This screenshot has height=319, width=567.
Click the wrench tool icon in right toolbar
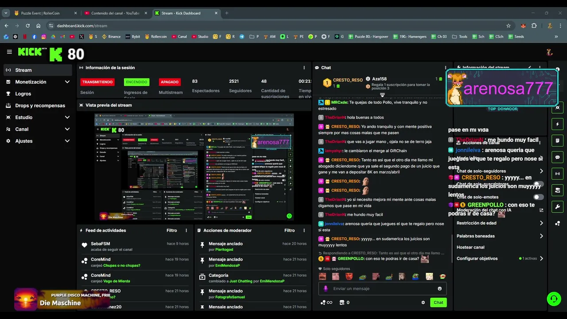[x=557, y=207]
